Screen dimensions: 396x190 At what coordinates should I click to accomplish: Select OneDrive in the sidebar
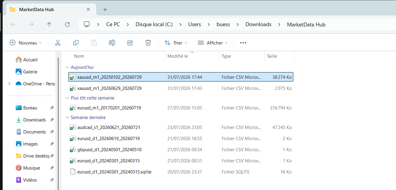point(35,84)
